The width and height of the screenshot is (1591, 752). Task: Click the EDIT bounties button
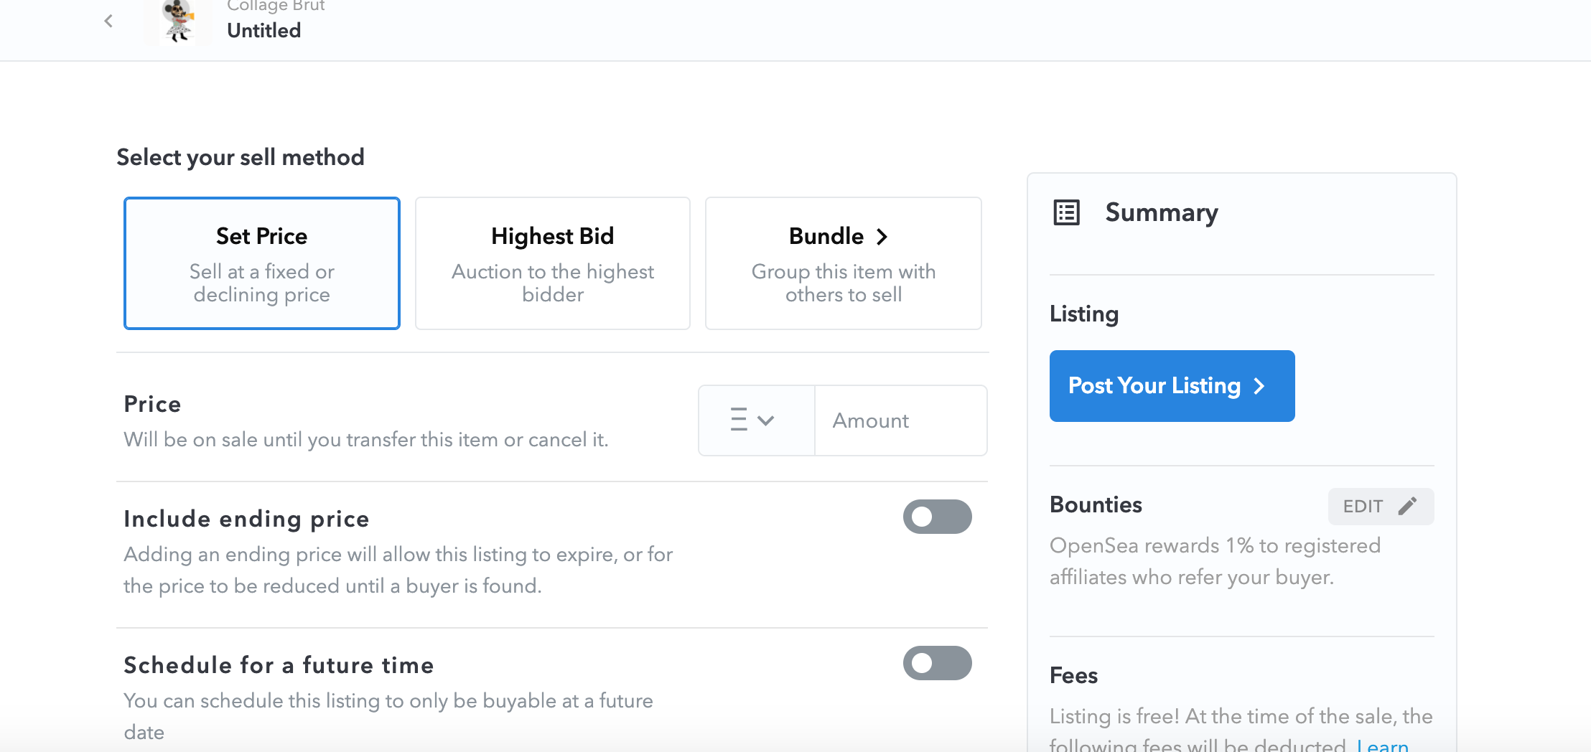point(1380,506)
